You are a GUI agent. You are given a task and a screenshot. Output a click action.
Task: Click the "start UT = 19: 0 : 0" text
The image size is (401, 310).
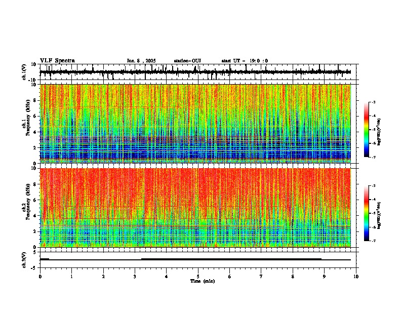[245, 61]
